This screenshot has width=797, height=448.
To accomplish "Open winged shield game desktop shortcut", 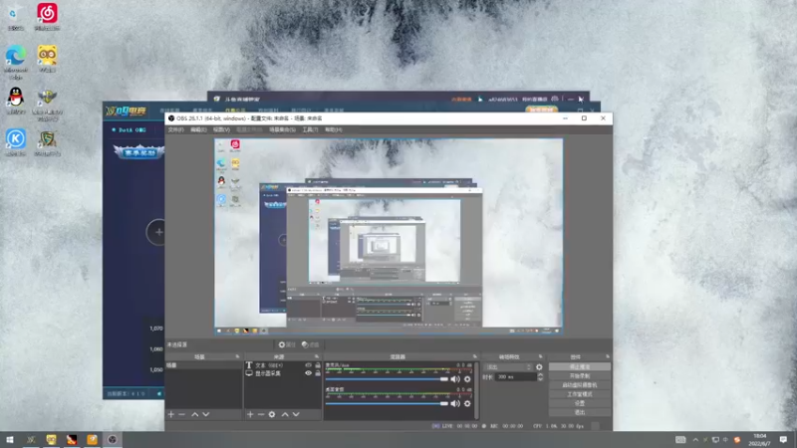I will point(47,105).
